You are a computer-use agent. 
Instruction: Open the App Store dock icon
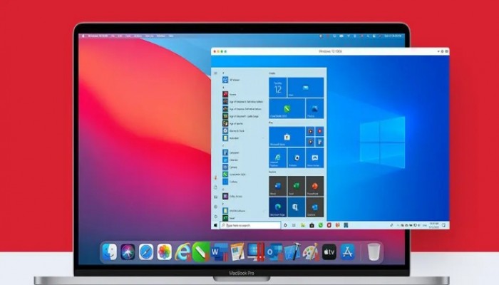[348, 252]
